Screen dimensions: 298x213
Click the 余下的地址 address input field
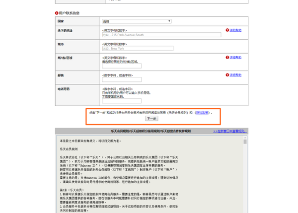tap(161, 35)
